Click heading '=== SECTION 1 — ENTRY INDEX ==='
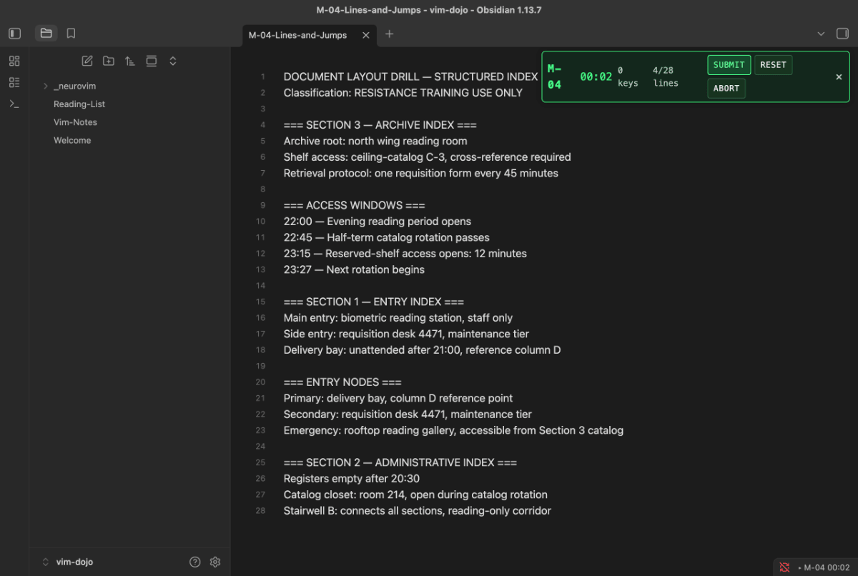Image resolution: width=858 pixels, height=576 pixels. [x=374, y=302]
